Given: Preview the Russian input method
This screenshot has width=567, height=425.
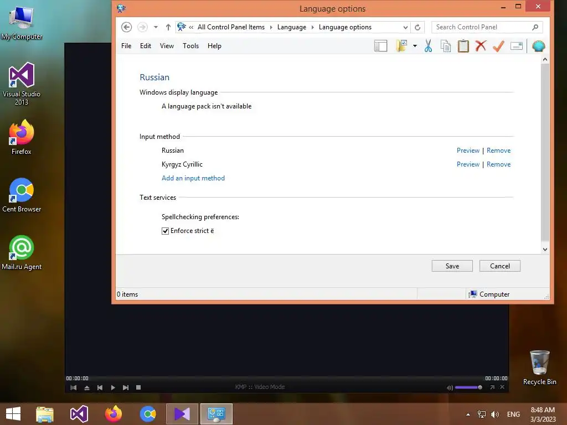Looking at the screenshot, I should pyautogui.click(x=468, y=151).
